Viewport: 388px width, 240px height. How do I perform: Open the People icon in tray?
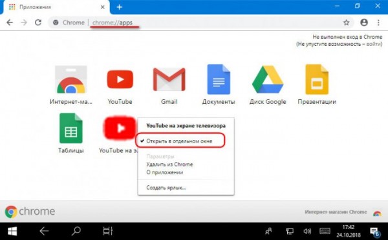(x=268, y=231)
